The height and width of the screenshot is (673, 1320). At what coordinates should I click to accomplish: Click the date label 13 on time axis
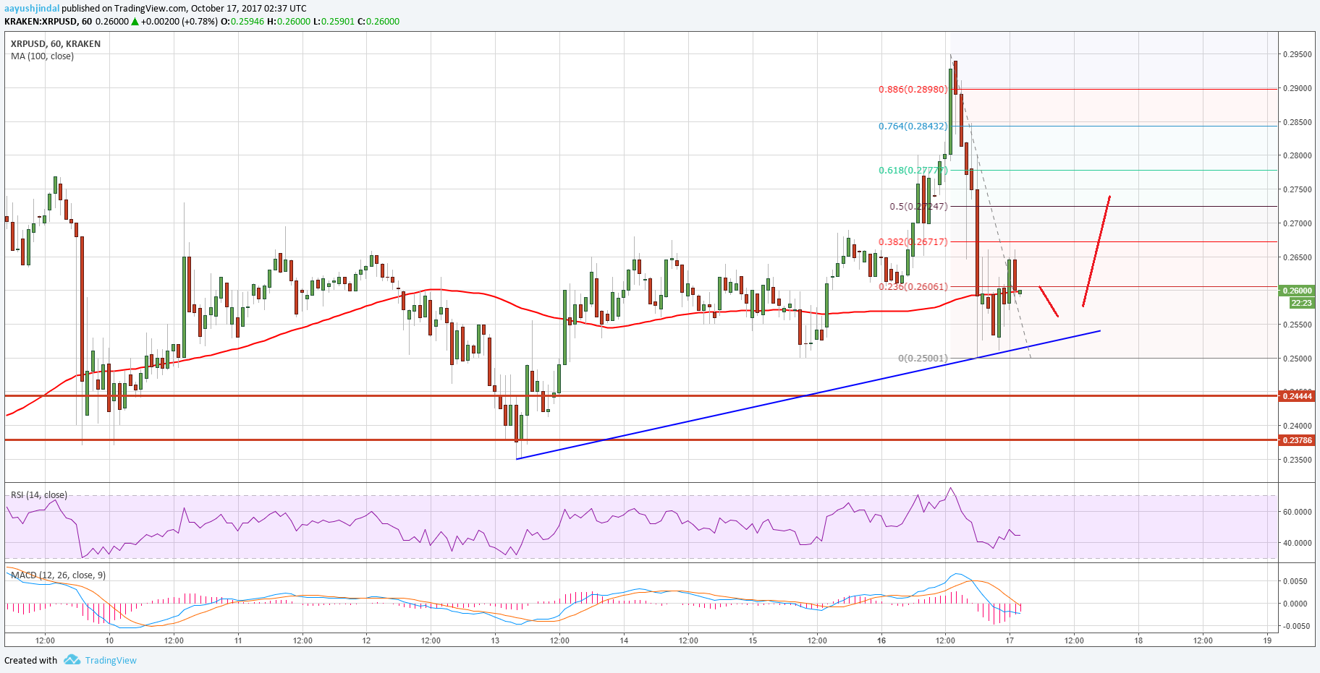tap(496, 640)
